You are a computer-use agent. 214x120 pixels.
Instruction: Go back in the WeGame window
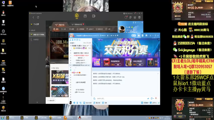click(33, 17)
